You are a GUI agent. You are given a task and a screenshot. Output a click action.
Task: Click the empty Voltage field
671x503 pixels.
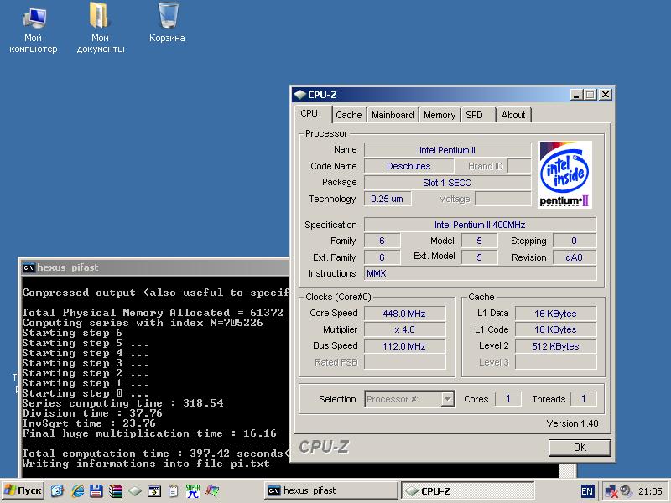click(502, 199)
